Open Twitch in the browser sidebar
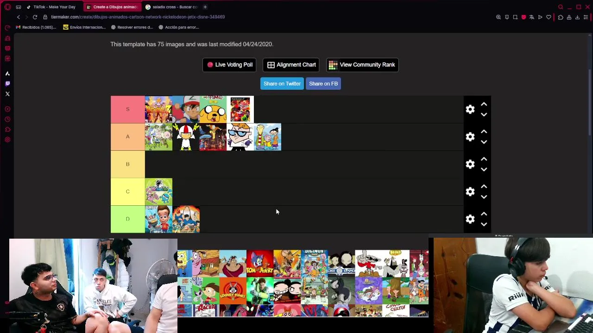The width and height of the screenshot is (593, 333). [x=7, y=84]
